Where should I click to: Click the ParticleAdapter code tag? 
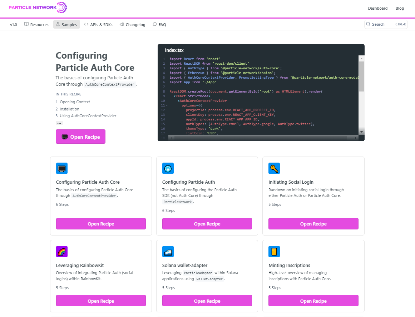tap(198, 273)
